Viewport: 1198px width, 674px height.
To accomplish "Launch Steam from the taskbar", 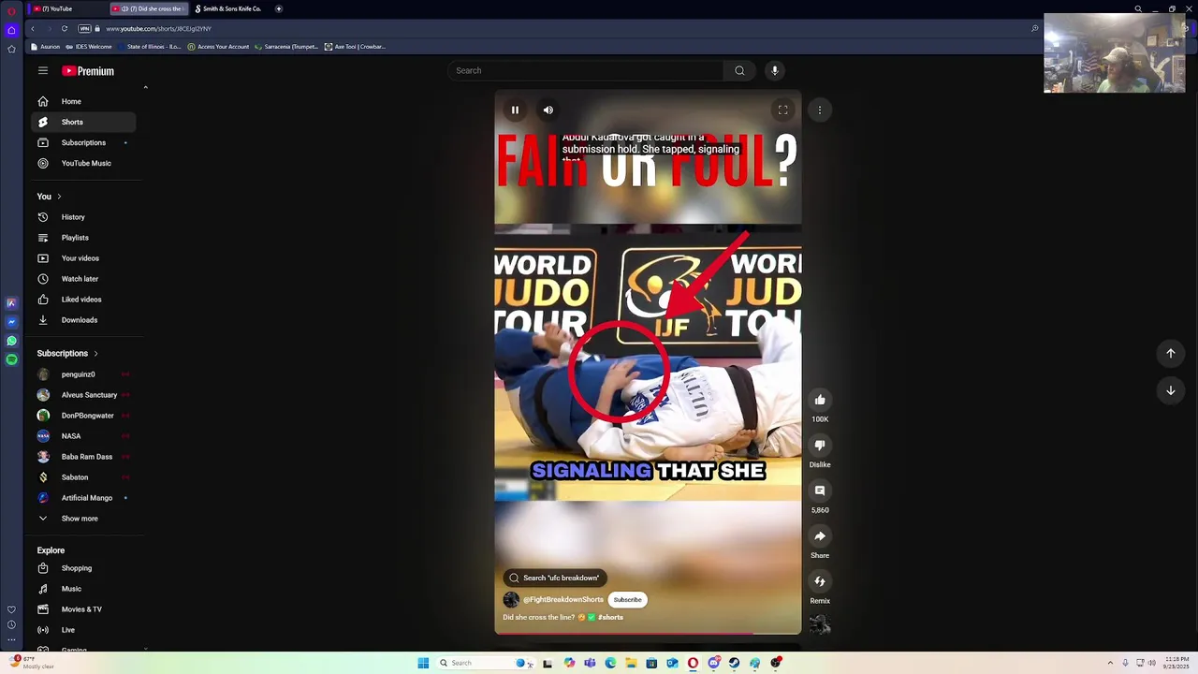I will (x=734, y=663).
